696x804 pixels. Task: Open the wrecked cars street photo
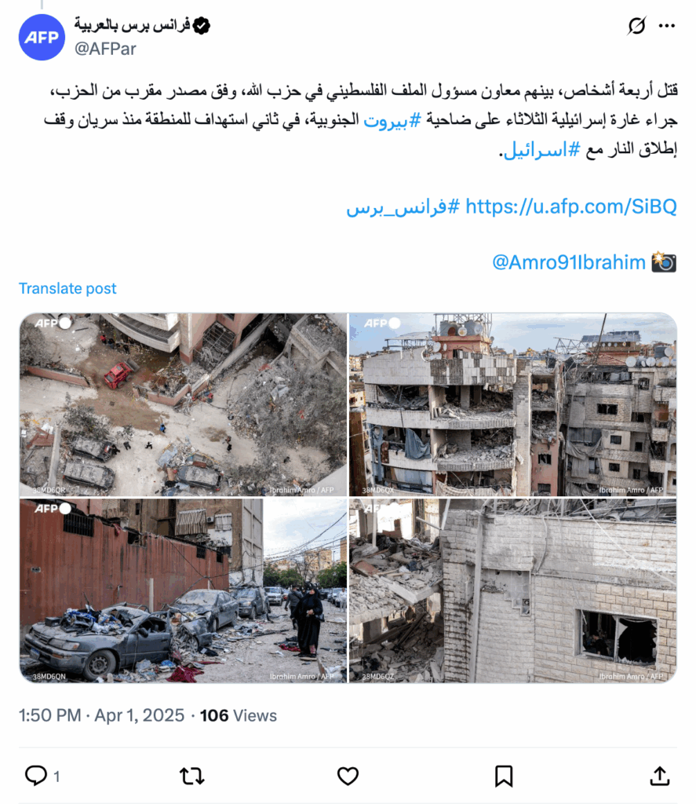(x=183, y=590)
